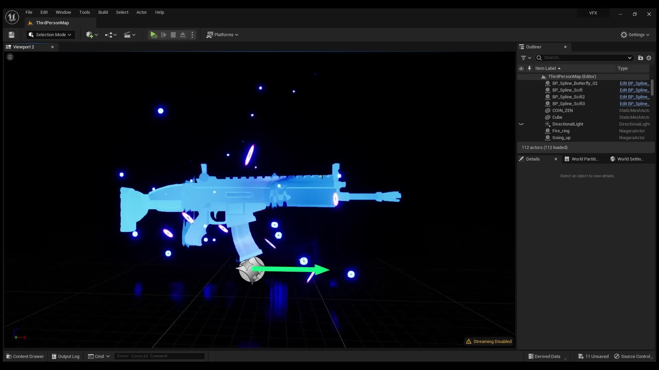Viewport: 659px width, 370px height.
Task: Toggle visibility of the DirectionalLight actor
Action: coord(522,124)
